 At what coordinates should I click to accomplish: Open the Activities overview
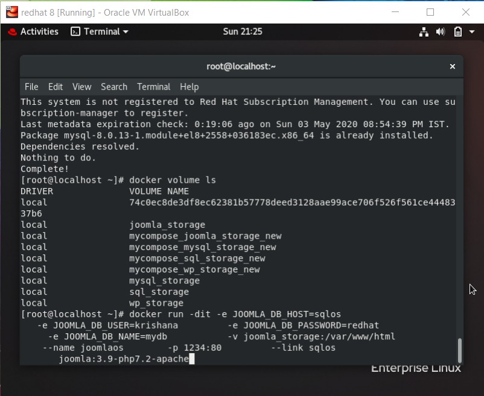39,31
